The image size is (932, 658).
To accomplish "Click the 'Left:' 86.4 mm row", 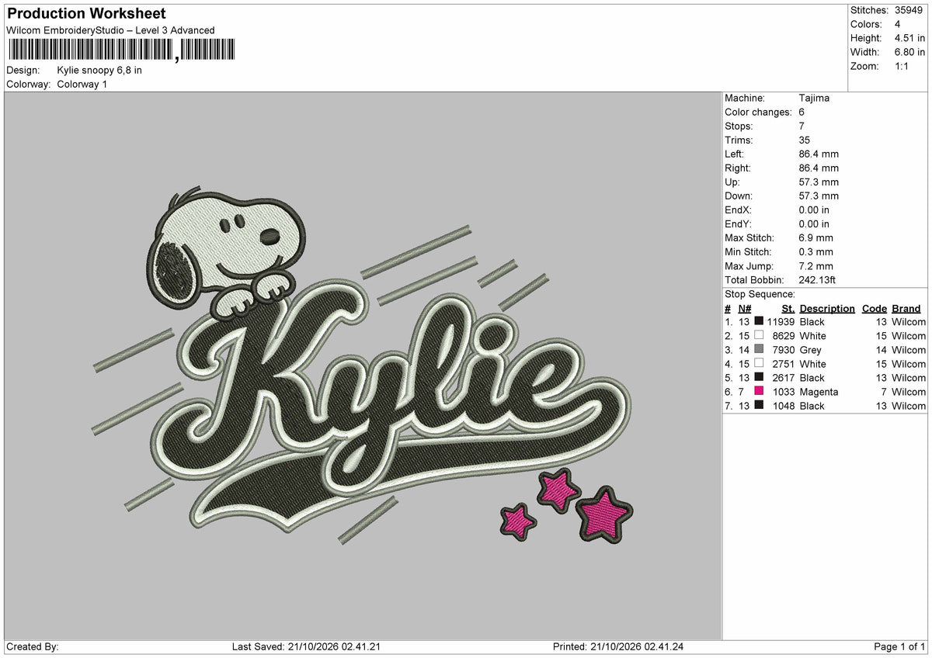I will [x=781, y=154].
